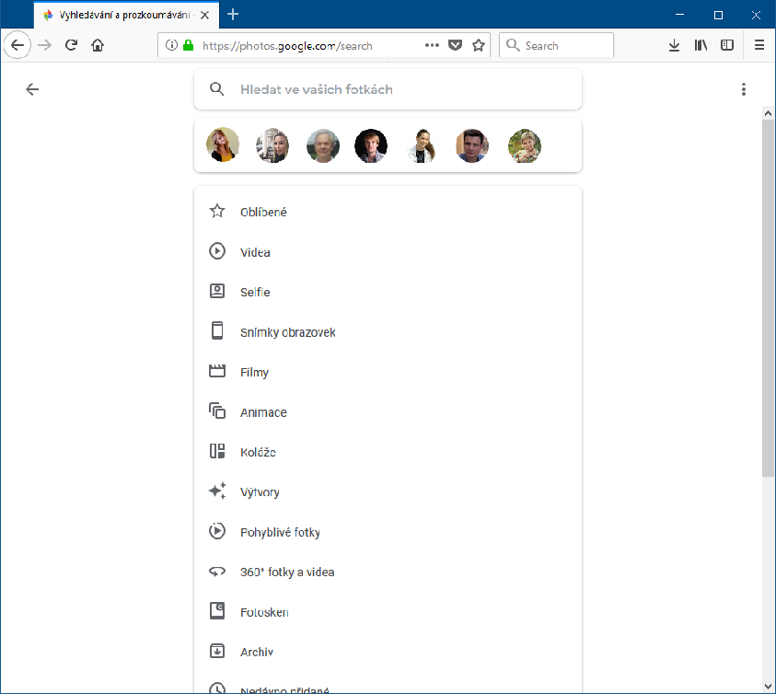Click the Fotosken icon
Image resolution: width=776 pixels, height=694 pixels.
point(216,611)
